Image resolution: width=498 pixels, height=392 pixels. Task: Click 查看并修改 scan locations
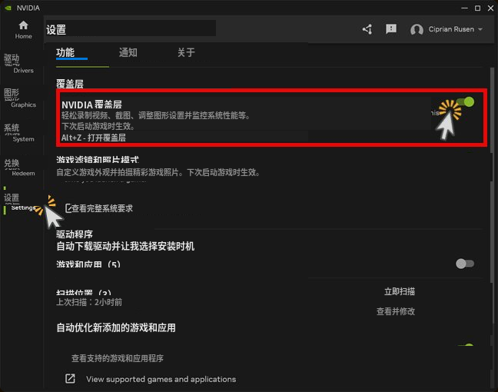396,311
